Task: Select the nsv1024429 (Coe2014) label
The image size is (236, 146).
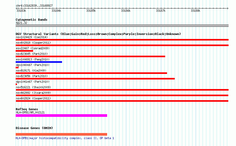Action: tap(32, 37)
